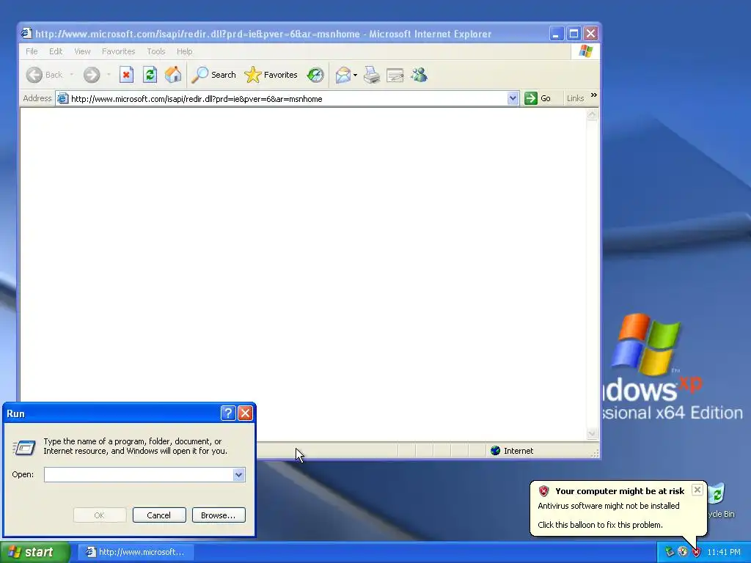Image resolution: width=751 pixels, height=563 pixels.
Task: Open the File menu
Action: click(x=32, y=51)
